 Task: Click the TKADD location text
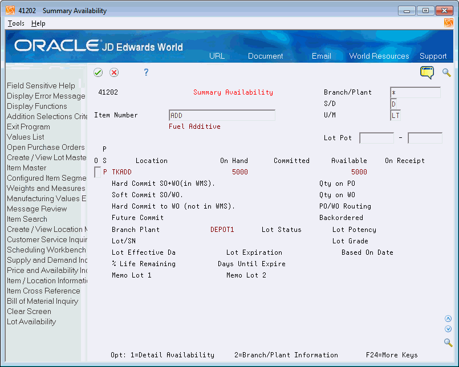(121, 172)
